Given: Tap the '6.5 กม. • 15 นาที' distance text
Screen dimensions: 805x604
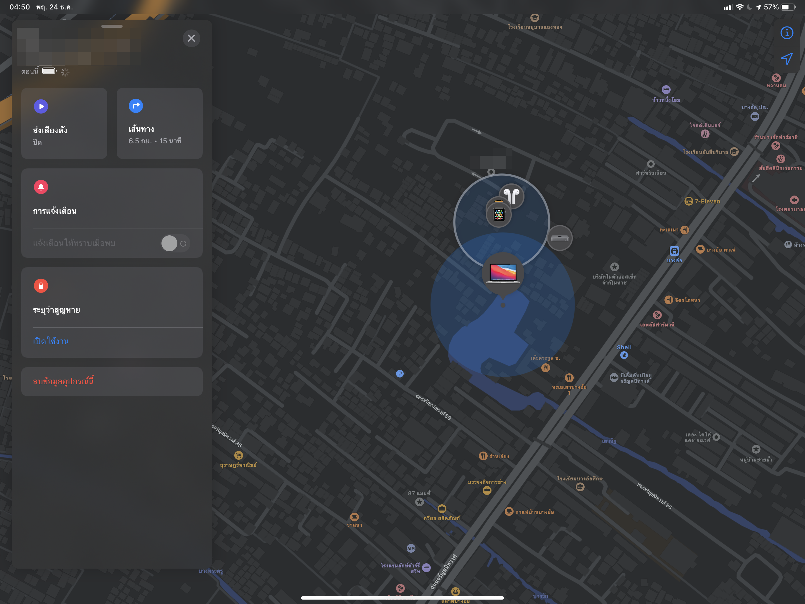Looking at the screenshot, I should [155, 141].
